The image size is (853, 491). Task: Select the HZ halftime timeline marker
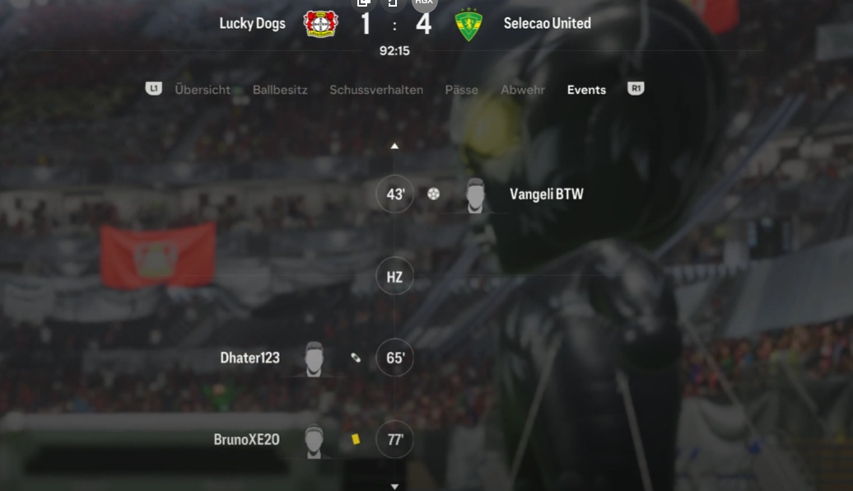click(394, 276)
